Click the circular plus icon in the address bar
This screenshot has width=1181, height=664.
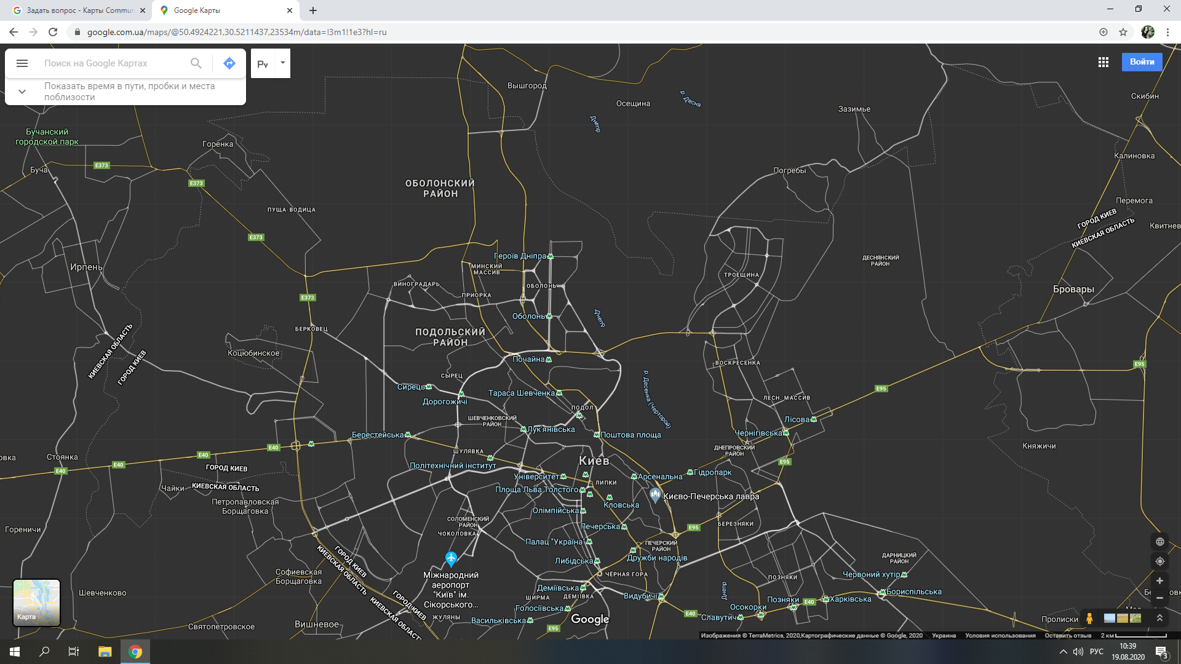(x=1103, y=32)
